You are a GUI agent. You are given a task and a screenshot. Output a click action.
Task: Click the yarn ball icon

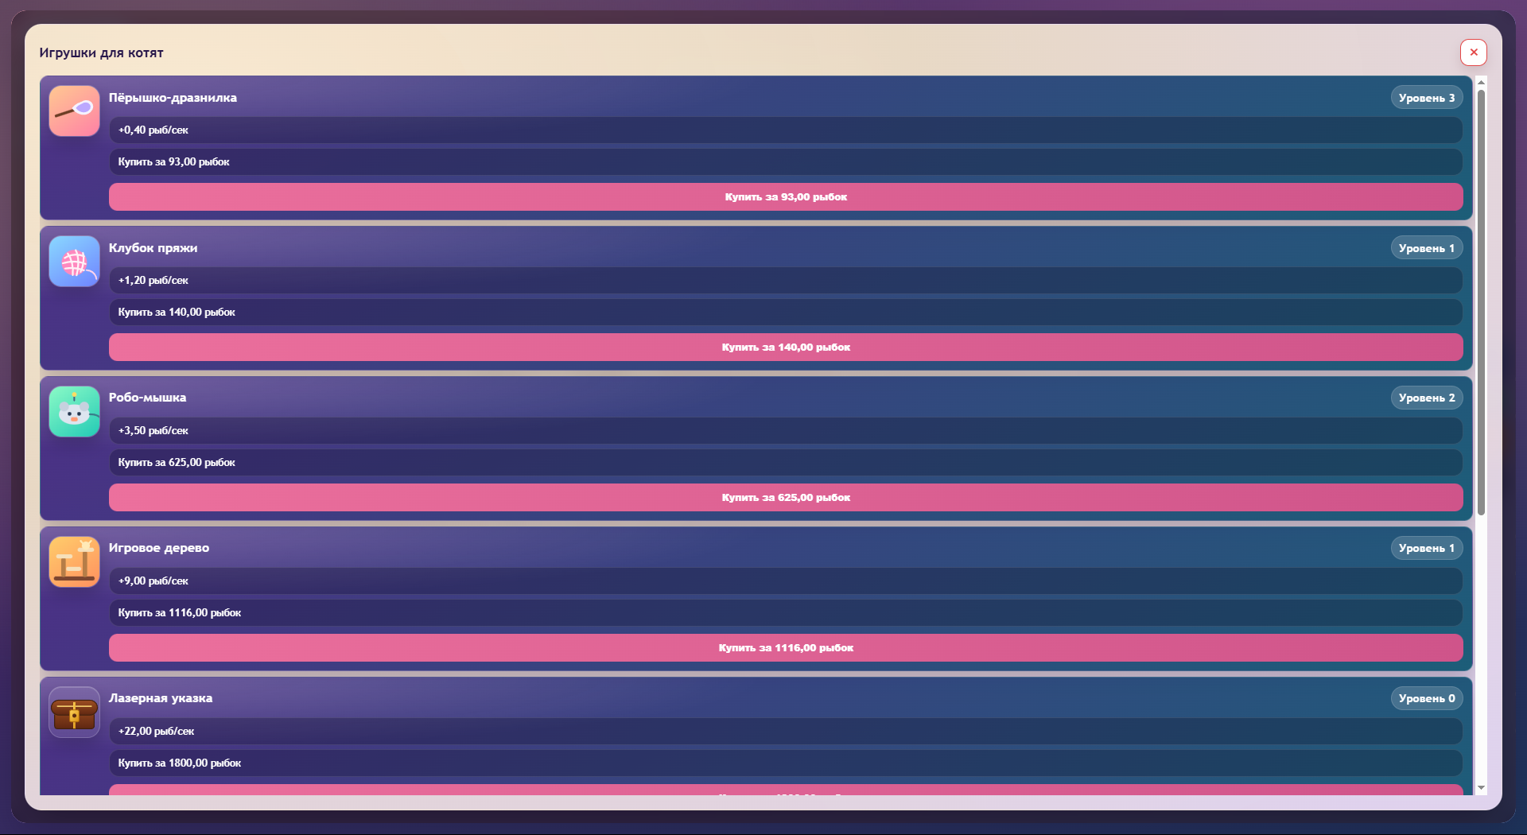[x=74, y=262]
